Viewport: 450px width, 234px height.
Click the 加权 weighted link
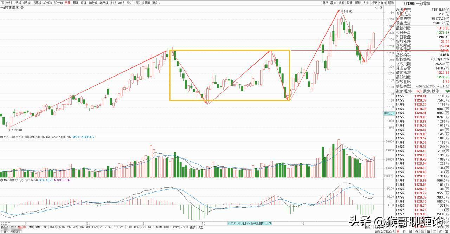tap(432, 86)
